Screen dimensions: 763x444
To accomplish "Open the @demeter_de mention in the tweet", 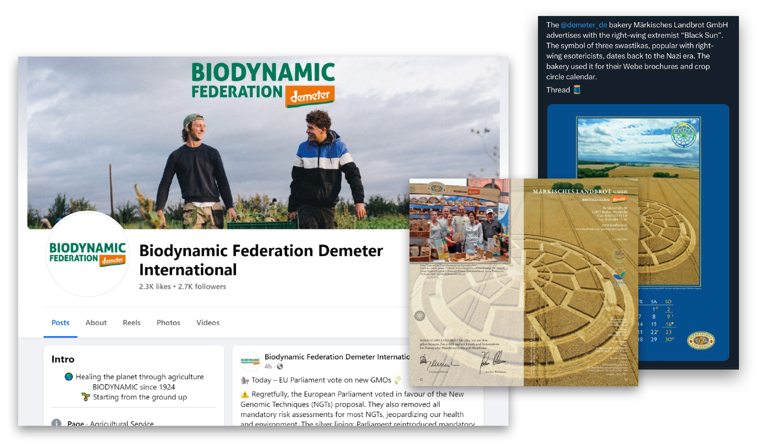I will click(584, 25).
